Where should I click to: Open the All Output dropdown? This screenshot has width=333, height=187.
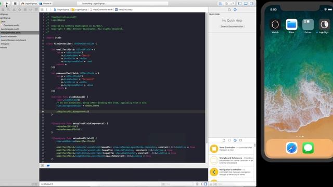point(47,184)
